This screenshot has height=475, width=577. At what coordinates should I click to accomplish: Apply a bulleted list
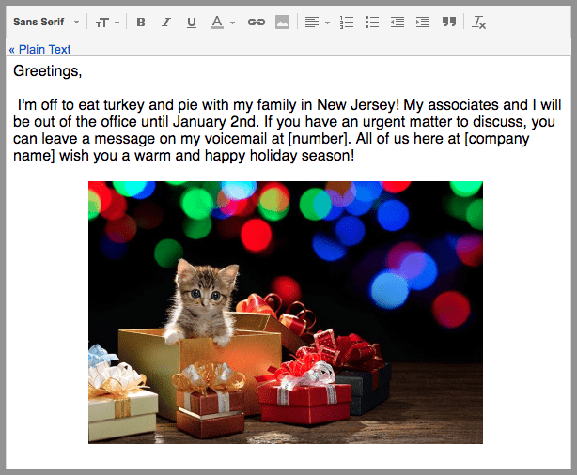pyautogui.click(x=372, y=22)
